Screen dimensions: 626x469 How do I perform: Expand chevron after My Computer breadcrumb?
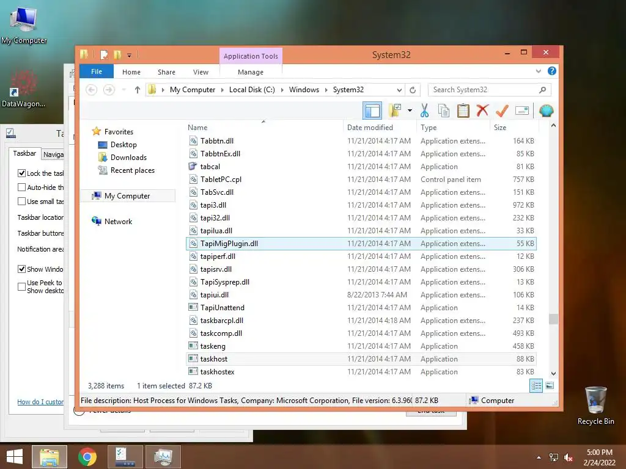pyautogui.click(x=223, y=90)
